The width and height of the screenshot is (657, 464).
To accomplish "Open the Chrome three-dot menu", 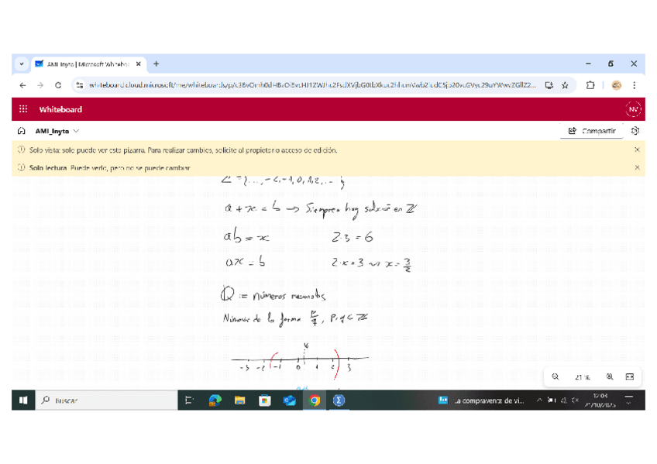I will tap(635, 85).
